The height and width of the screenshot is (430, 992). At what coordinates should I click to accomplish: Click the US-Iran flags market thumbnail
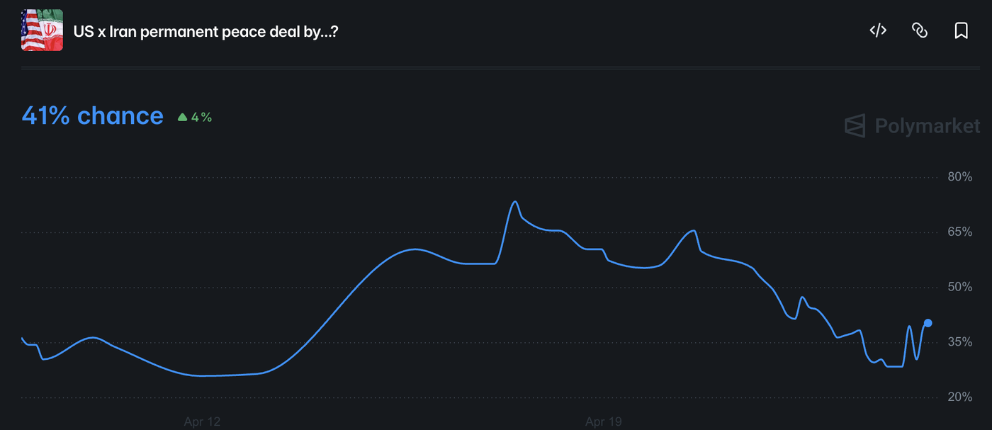(42, 30)
